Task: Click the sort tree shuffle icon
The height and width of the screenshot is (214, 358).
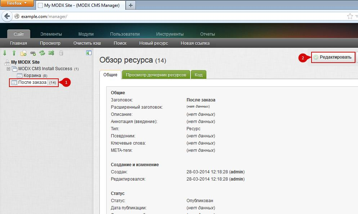Action: (x=52, y=53)
